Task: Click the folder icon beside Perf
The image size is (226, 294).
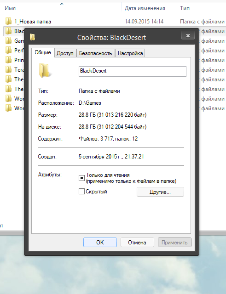Action: coord(8,50)
